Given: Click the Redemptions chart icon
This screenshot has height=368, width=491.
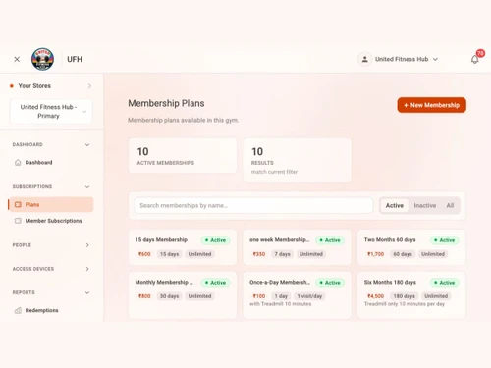Looking at the screenshot, I should pyautogui.click(x=18, y=310).
